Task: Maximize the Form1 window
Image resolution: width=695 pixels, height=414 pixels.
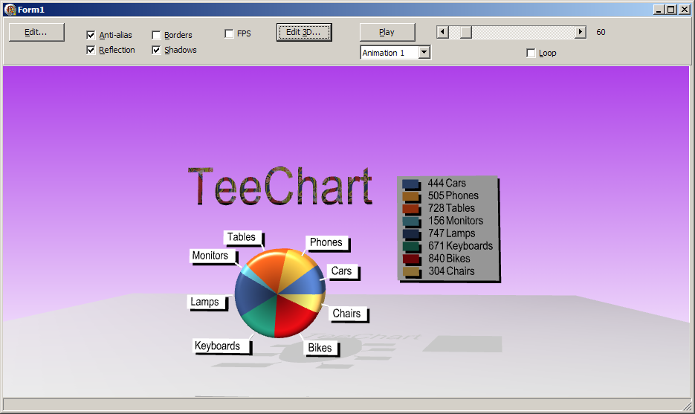Action: 671,10
